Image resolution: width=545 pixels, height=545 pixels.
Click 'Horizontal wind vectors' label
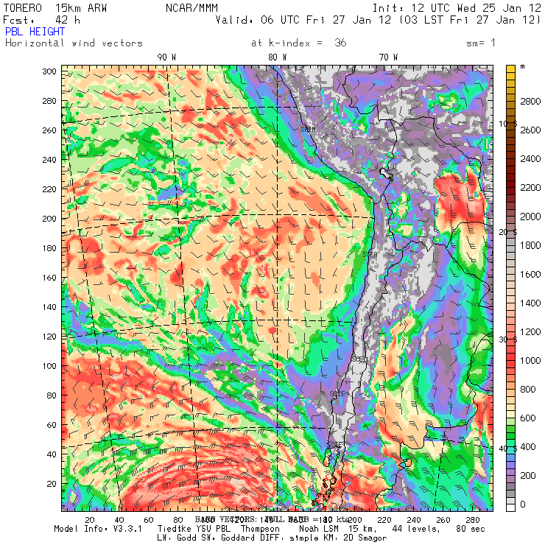click(x=74, y=43)
